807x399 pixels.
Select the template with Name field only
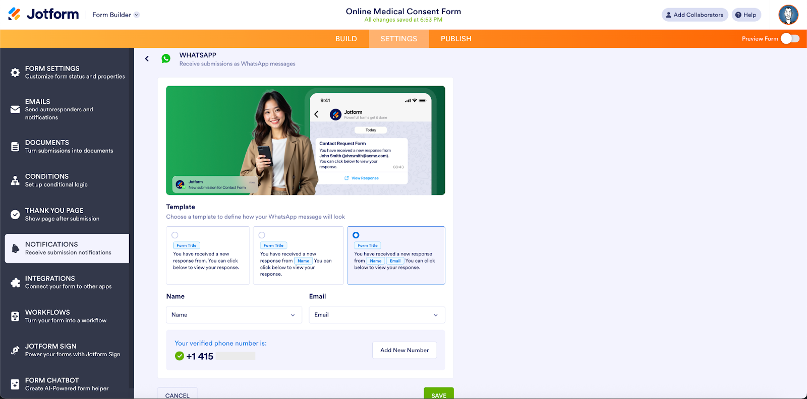262,235
